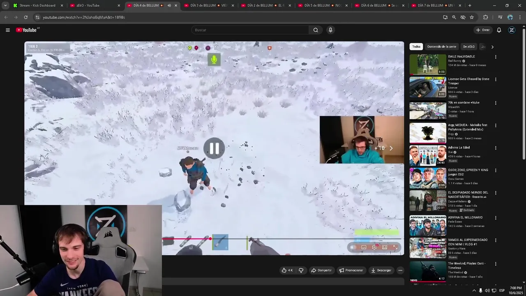Screen dimensions: 526x296
Task: Click the install app icon in address bar
Action: pos(445,17)
